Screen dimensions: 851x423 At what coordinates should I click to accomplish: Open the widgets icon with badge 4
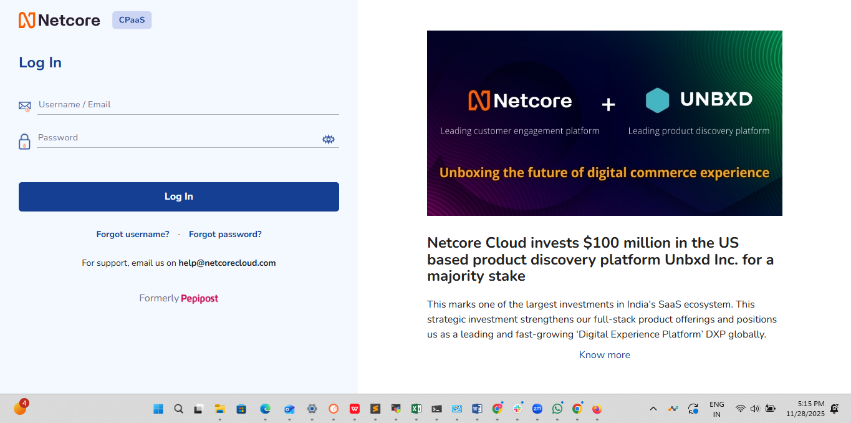[21, 408]
